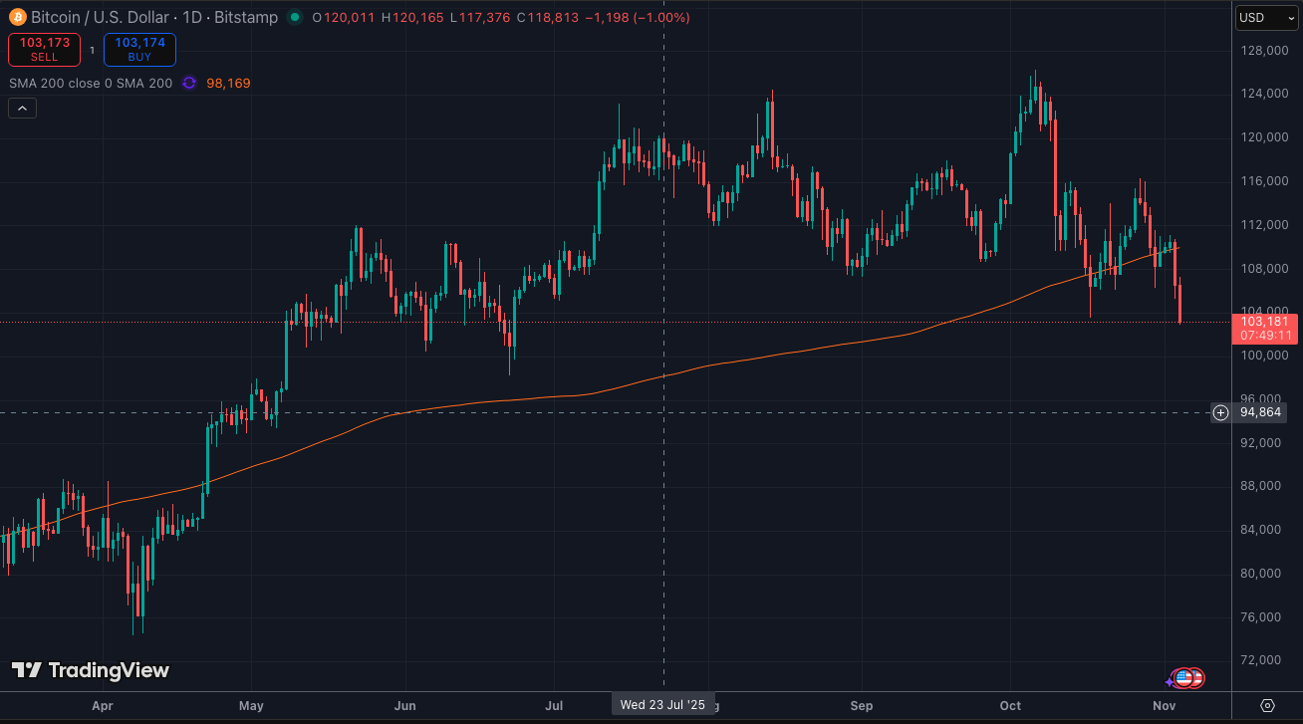Click the plus icon beside 94,864
Screen dimensions: 1303x724
pyautogui.click(x=1220, y=412)
